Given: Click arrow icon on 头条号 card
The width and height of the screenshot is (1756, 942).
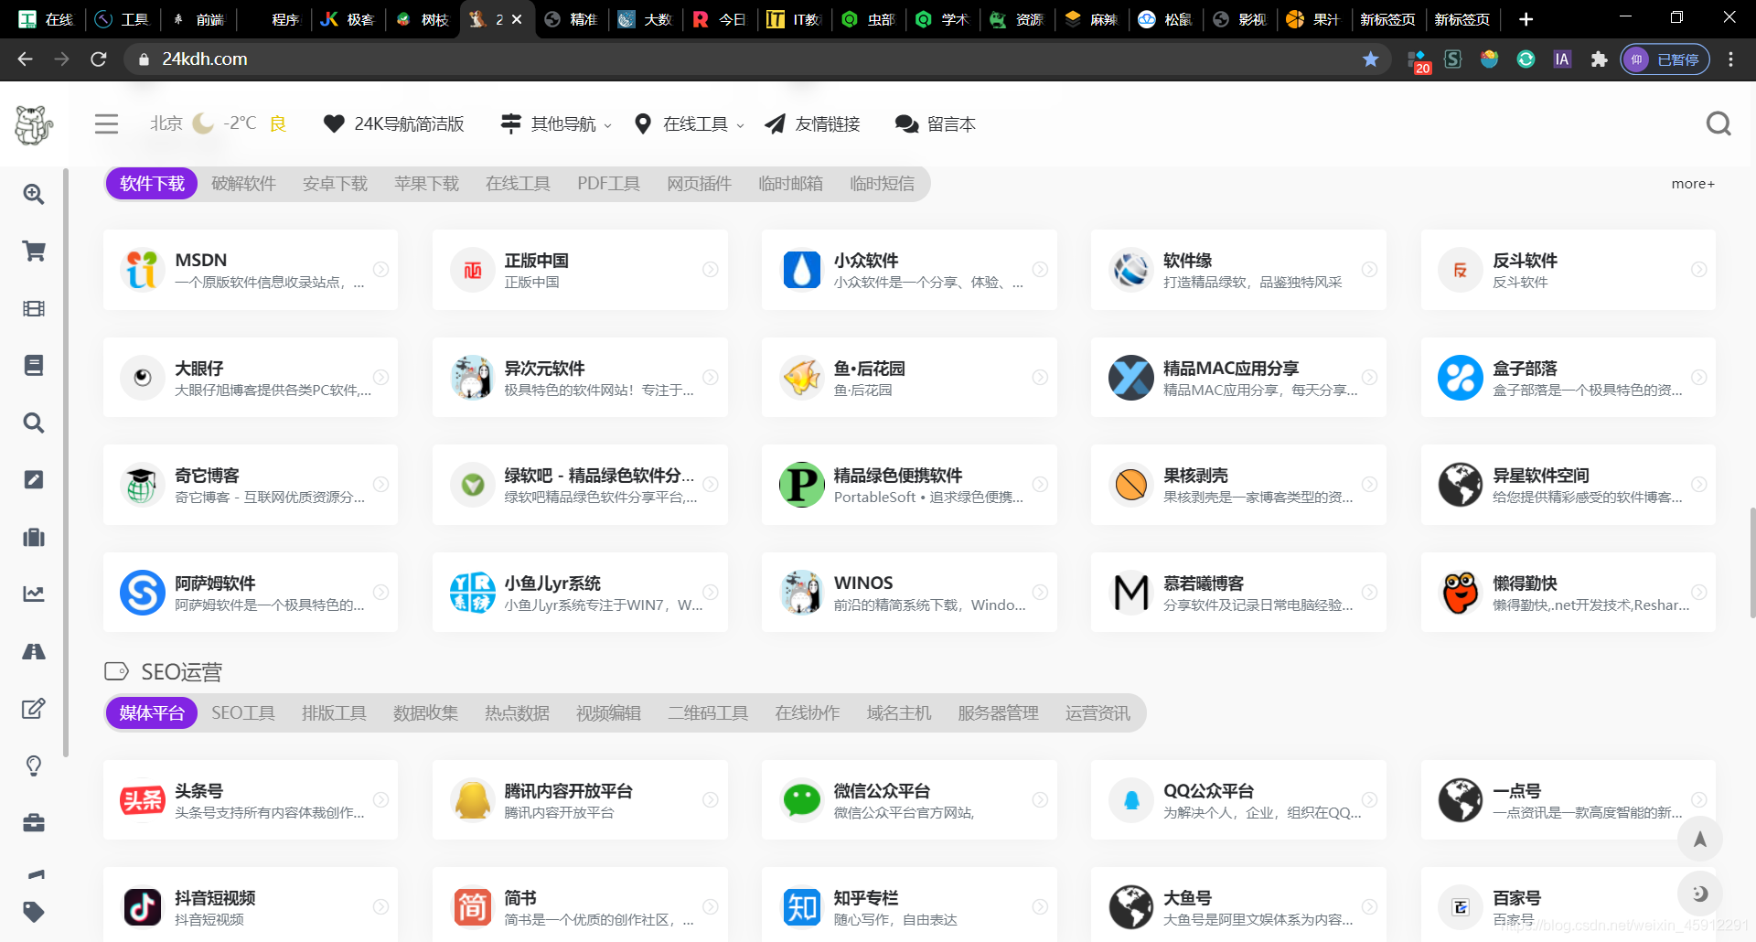Looking at the screenshot, I should (x=381, y=800).
